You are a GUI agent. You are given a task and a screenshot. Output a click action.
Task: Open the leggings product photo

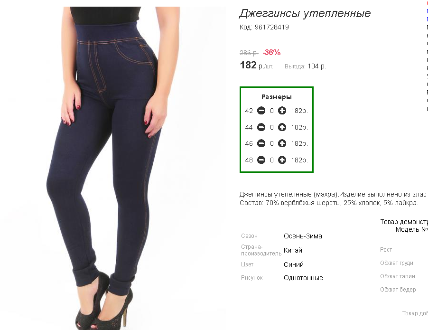pyautogui.click(x=113, y=168)
